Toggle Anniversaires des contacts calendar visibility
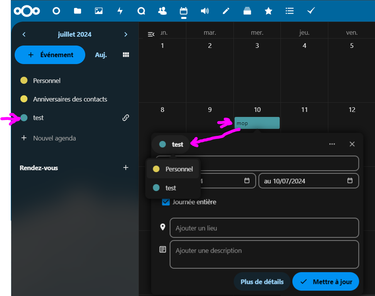The image size is (375, 296). [x=24, y=99]
